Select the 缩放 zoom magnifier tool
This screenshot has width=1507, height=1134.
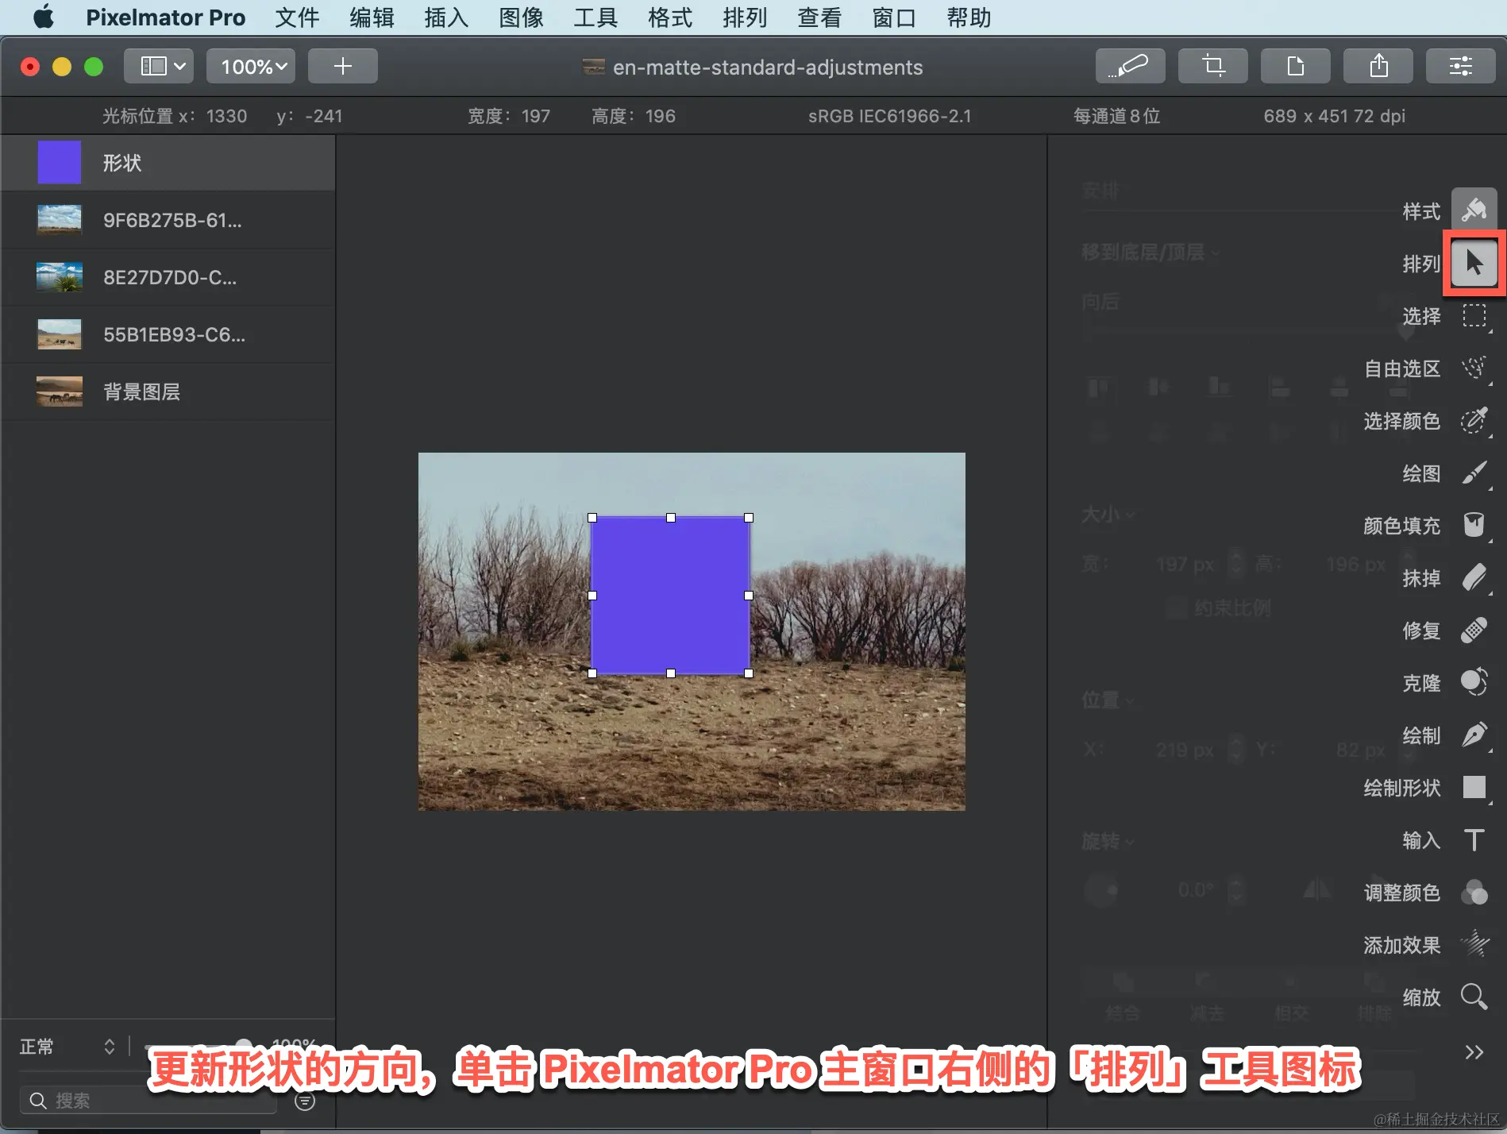click(x=1474, y=997)
